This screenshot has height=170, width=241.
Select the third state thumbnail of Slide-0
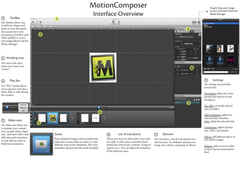63,118
